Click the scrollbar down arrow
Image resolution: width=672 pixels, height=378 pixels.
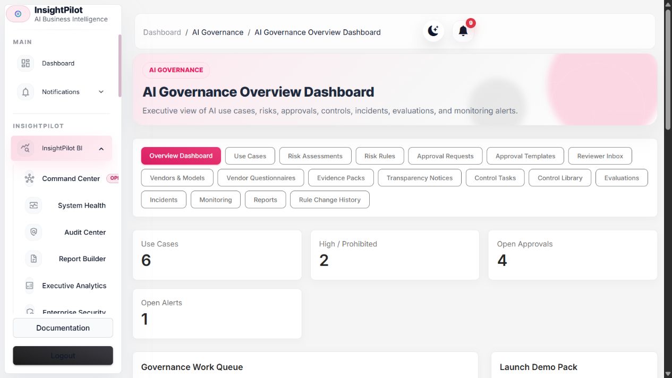668,374
